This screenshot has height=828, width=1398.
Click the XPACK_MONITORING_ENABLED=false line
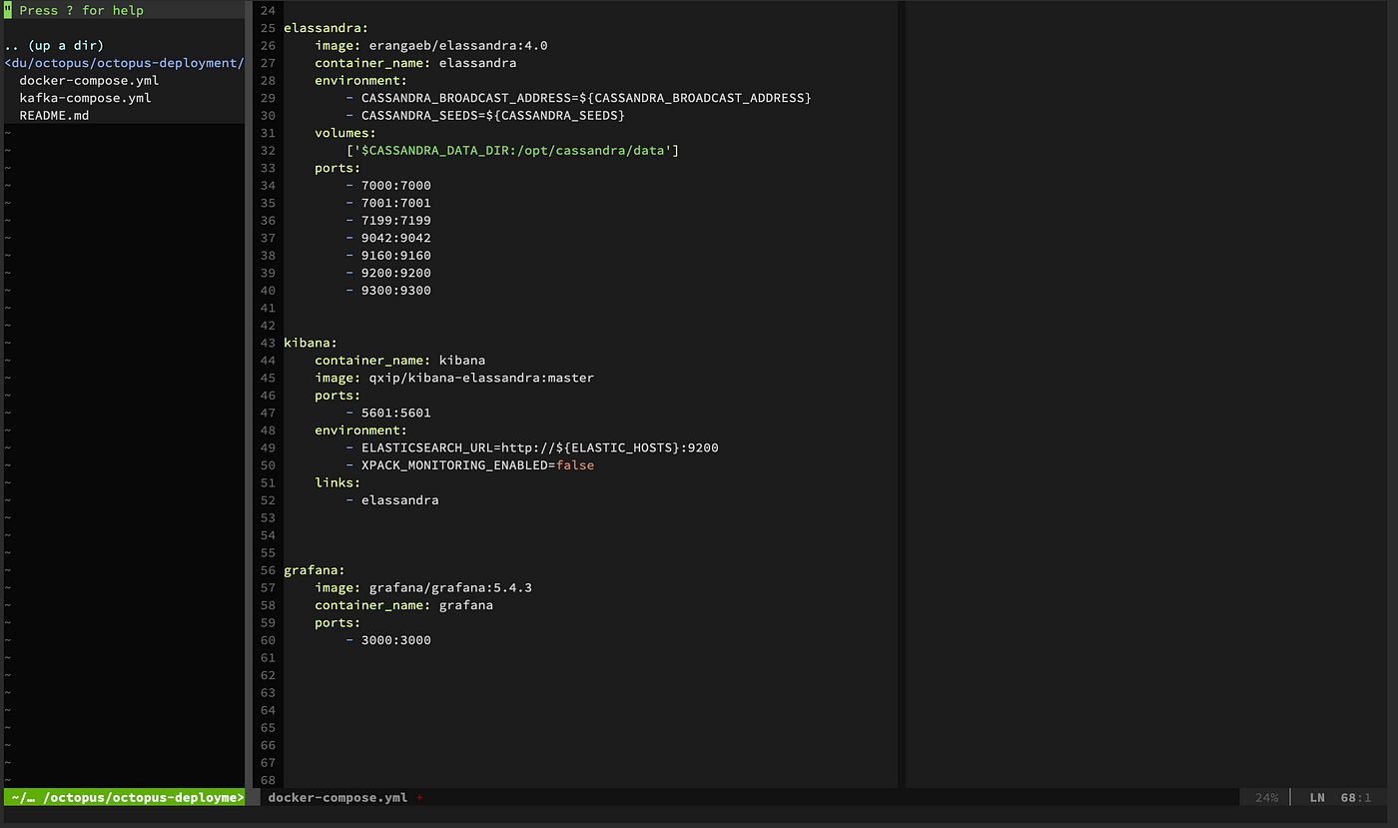(x=470, y=465)
